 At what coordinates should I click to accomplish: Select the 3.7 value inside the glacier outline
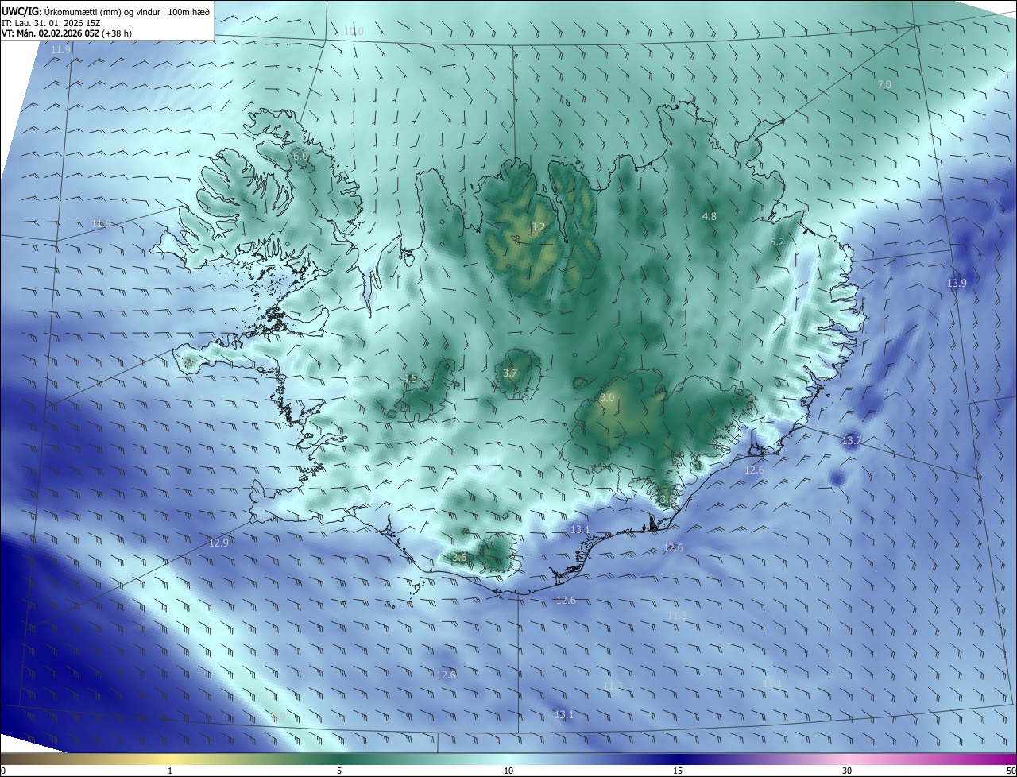[510, 373]
